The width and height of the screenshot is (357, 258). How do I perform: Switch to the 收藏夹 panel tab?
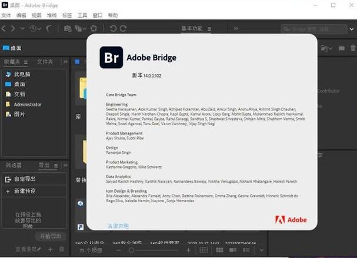(x=12, y=62)
